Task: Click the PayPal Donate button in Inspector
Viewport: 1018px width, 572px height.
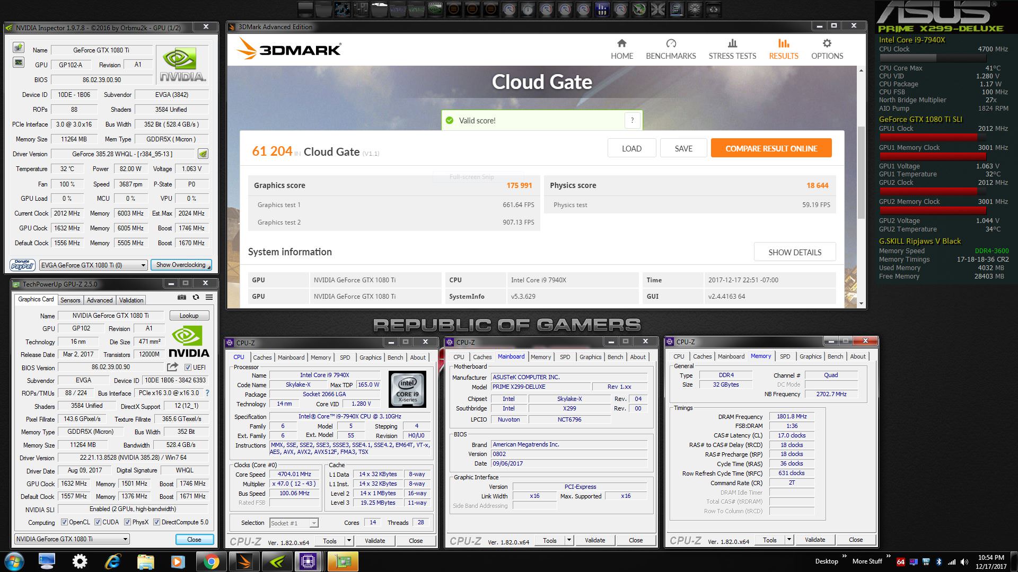Action: (22, 265)
